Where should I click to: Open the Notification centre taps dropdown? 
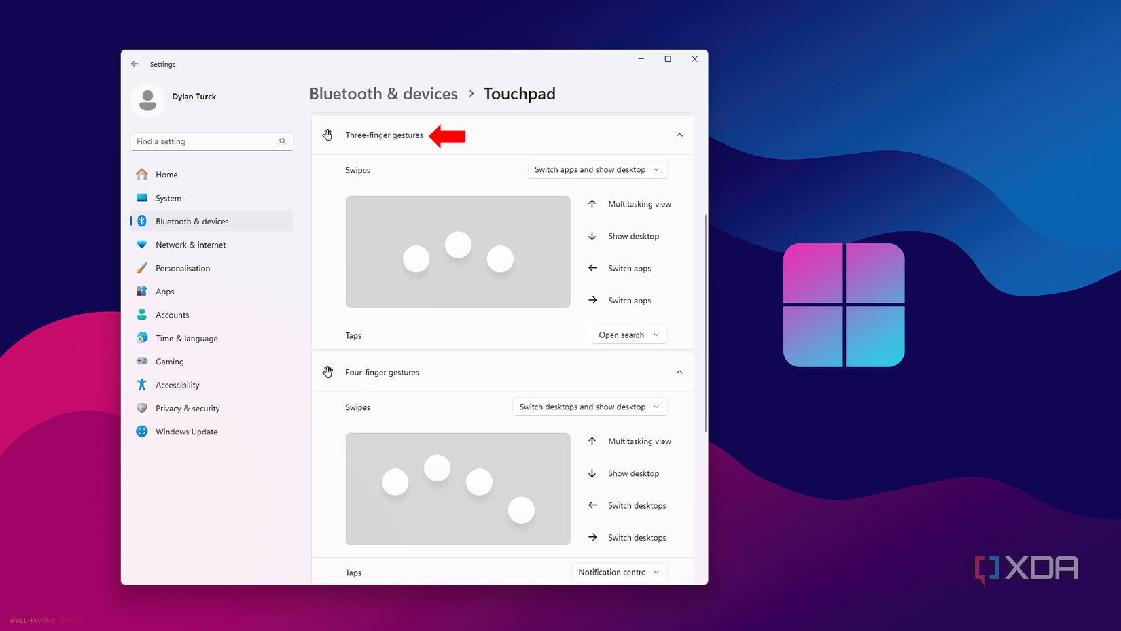[619, 572]
